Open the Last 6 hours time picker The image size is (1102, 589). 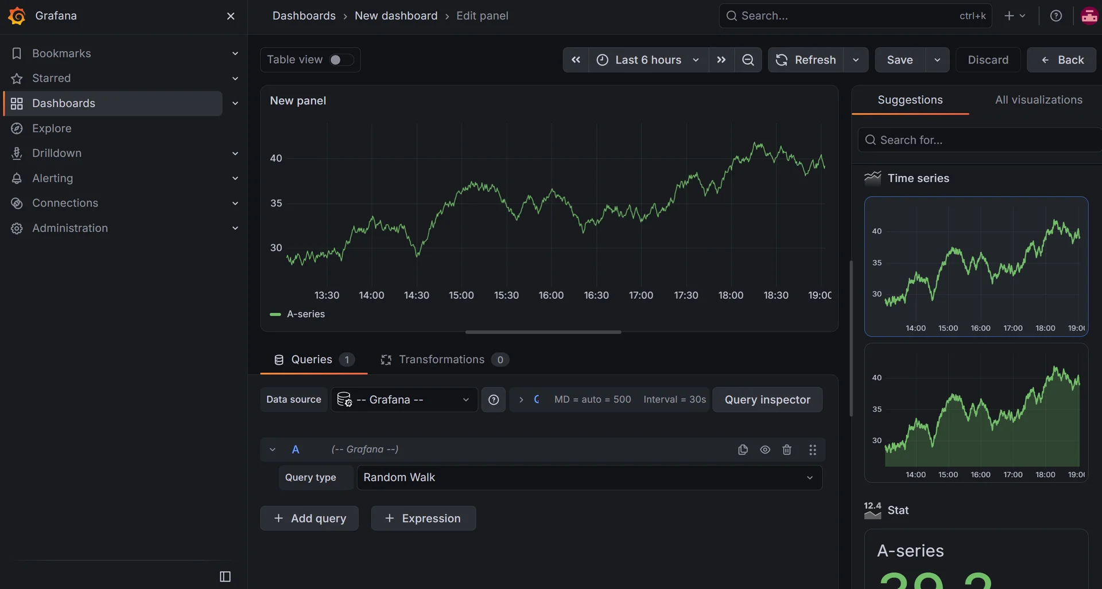[x=648, y=60]
